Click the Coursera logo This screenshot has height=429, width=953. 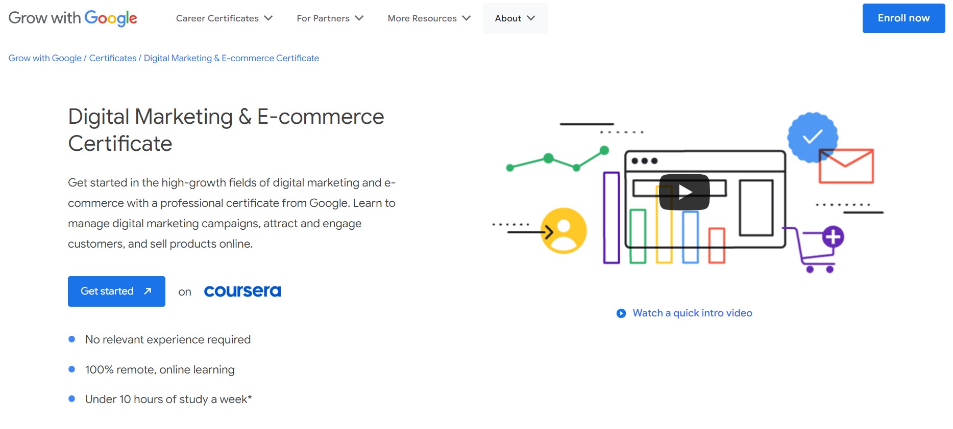(x=242, y=291)
